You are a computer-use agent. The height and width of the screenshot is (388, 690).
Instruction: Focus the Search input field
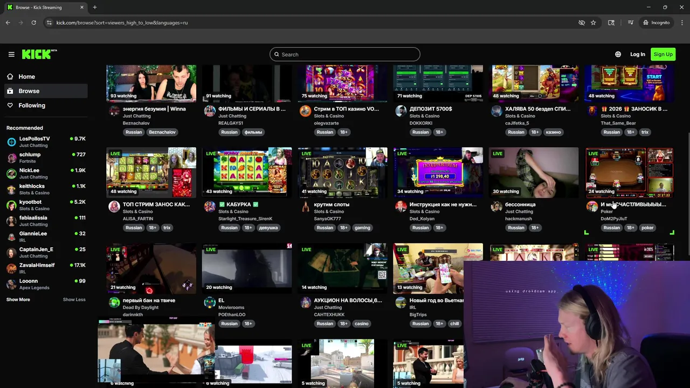pyautogui.click(x=345, y=54)
